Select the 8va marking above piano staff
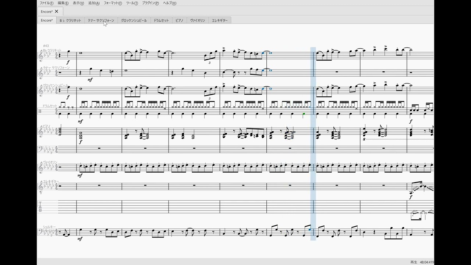The width and height of the screenshot is (471, 265). click(x=364, y=139)
